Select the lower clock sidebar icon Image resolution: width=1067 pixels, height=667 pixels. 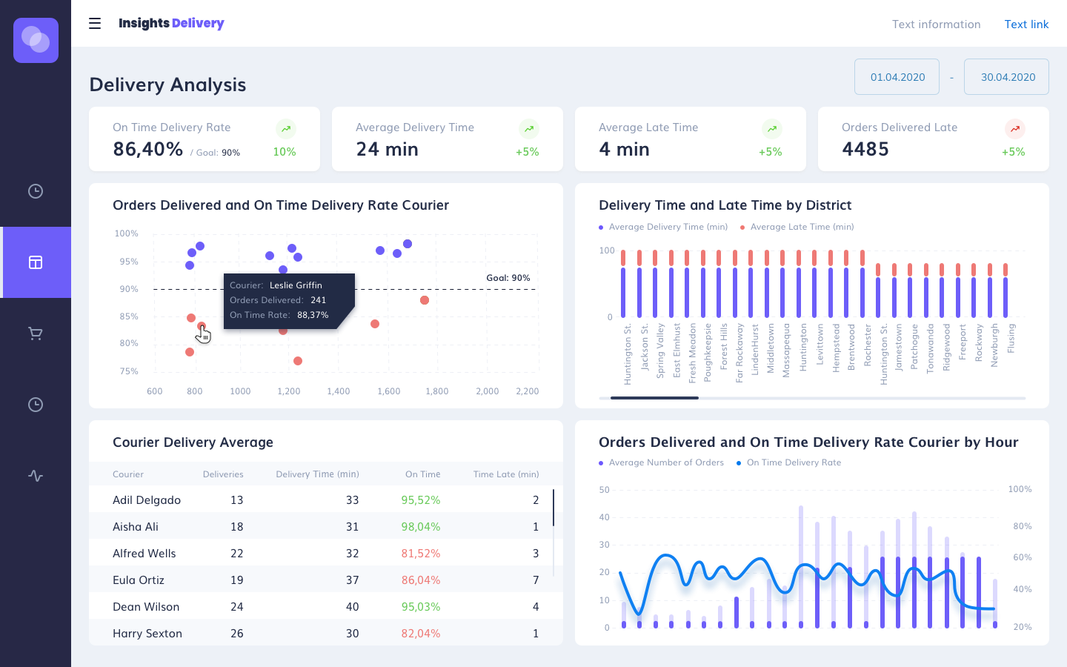click(x=36, y=405)
